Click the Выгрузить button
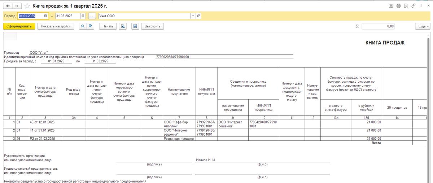This screenshot has width=433, height=183. (153, 26)
